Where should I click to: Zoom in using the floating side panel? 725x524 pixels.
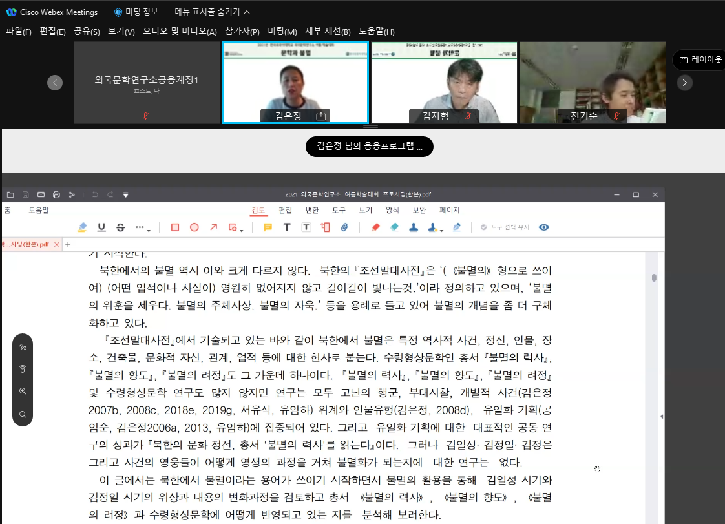point(23,392)
